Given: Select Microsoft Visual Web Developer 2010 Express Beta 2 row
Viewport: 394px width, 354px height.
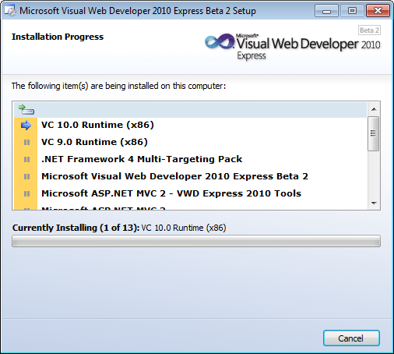Looking at the screenshot, I should pos(191,176).
